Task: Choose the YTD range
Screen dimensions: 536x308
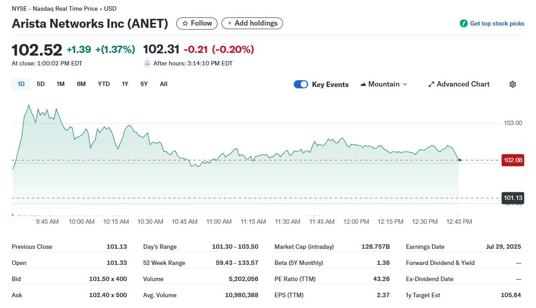Action: [104, 84]
